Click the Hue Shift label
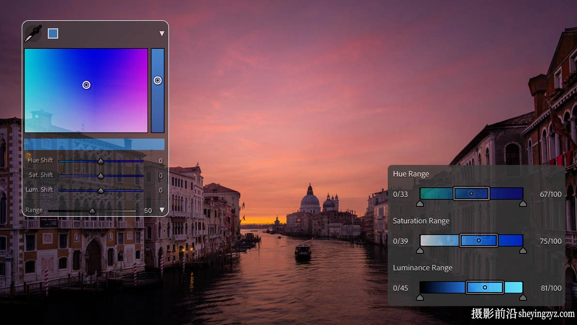 [41, 160]
